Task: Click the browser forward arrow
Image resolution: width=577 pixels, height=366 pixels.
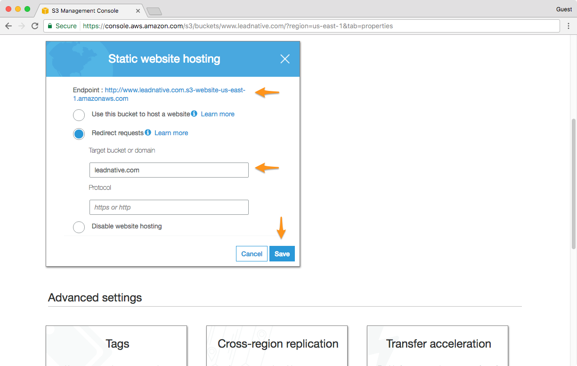Action: [x=22, y=26]
